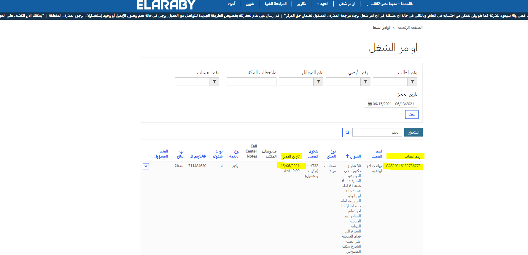The height and width of the screenshot is (255, 528).
Task: Select the لا complaint-exists cell
Action: (x=221, y=166)
